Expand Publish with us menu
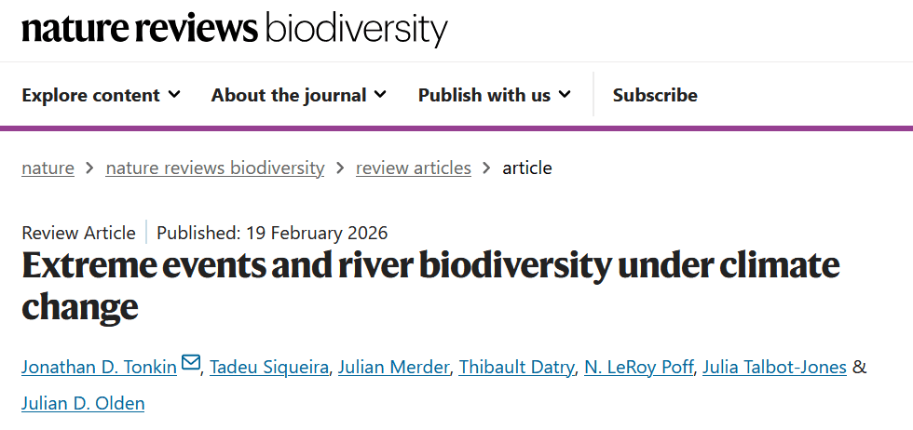 tap(494, 95)
